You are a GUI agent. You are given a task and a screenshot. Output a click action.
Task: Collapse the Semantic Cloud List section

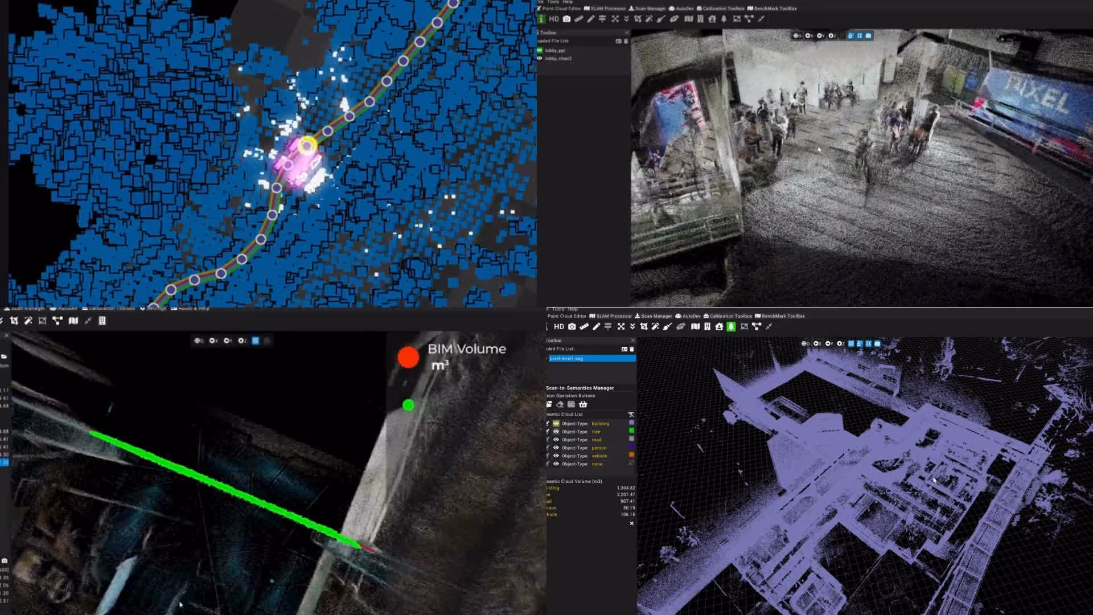click(631, 415)
